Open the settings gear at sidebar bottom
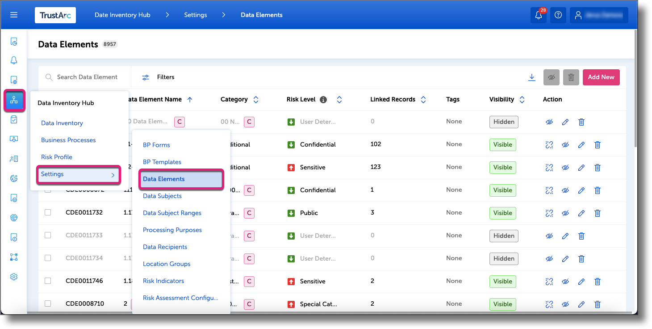 [x=13, y=277]
